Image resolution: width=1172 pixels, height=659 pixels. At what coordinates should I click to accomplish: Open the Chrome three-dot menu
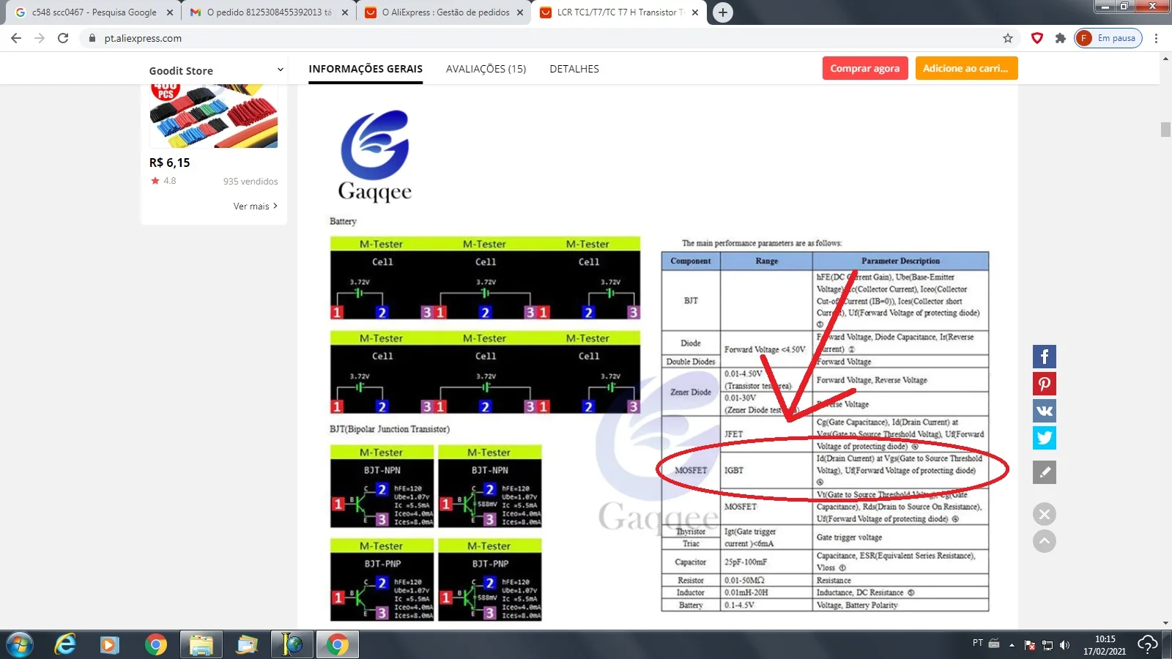[1157, 38]
